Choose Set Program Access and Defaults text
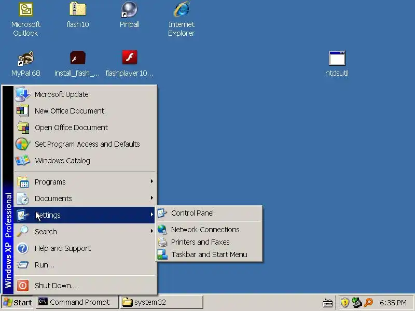Viewport: 415px width, 311px height. (x=87, y=144)
